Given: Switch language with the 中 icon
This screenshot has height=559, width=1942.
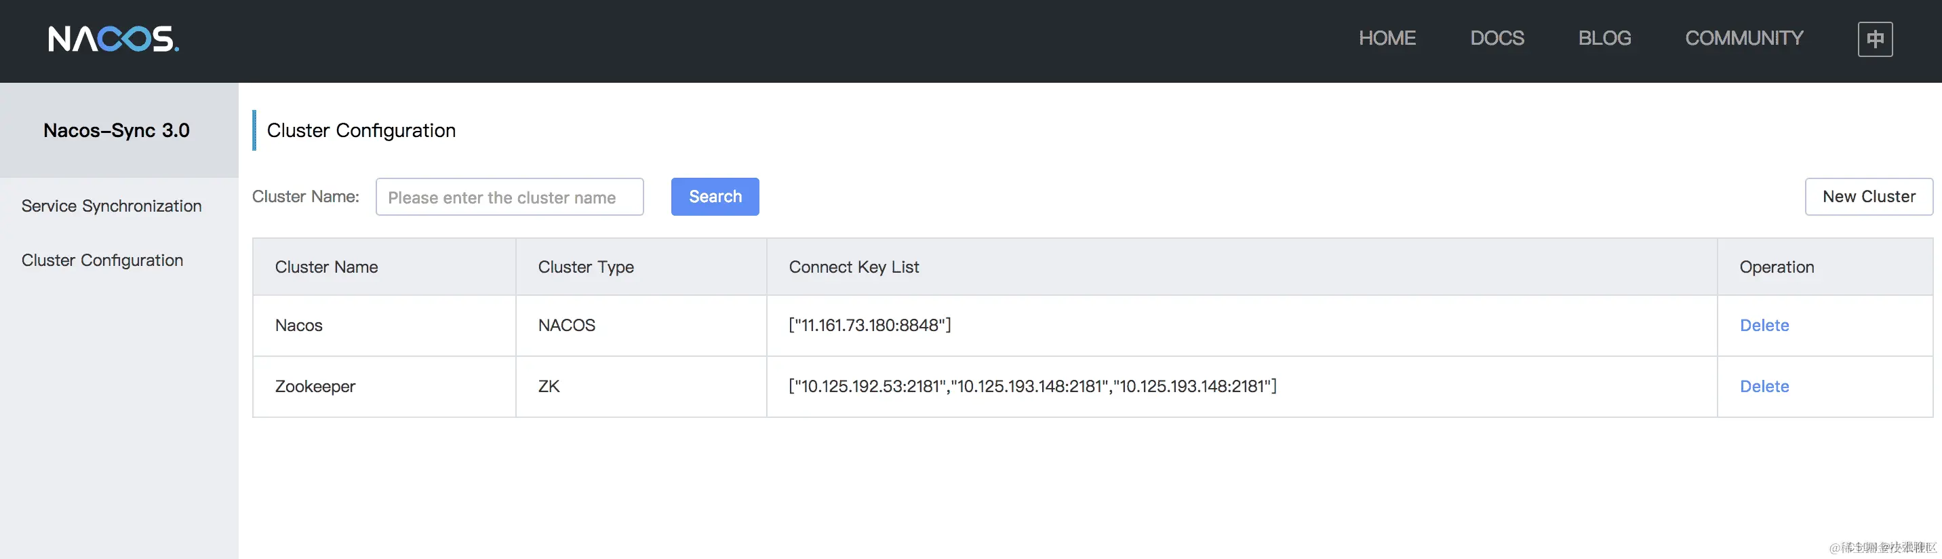Looking at the screenshot, I should point(1875,39).
